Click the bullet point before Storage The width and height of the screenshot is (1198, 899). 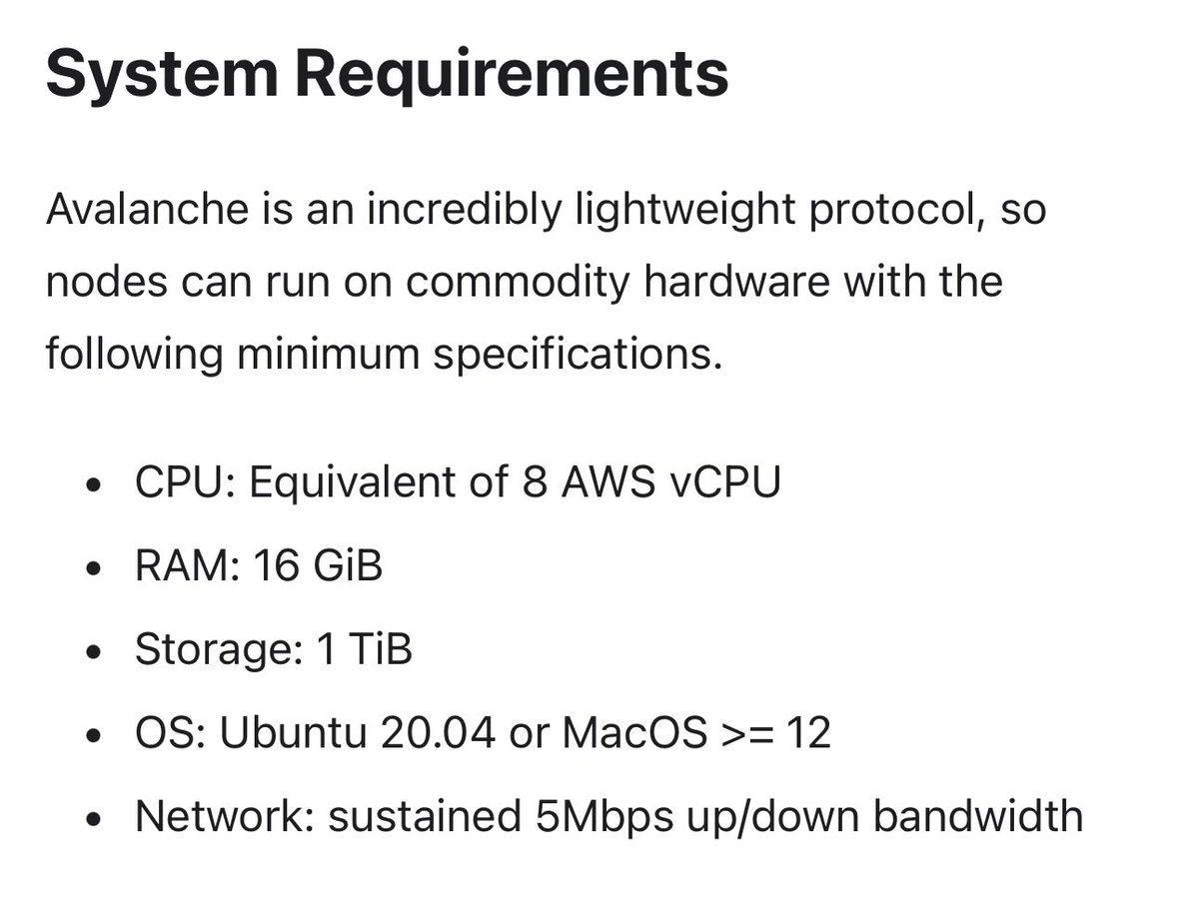[x=94, y=653]
